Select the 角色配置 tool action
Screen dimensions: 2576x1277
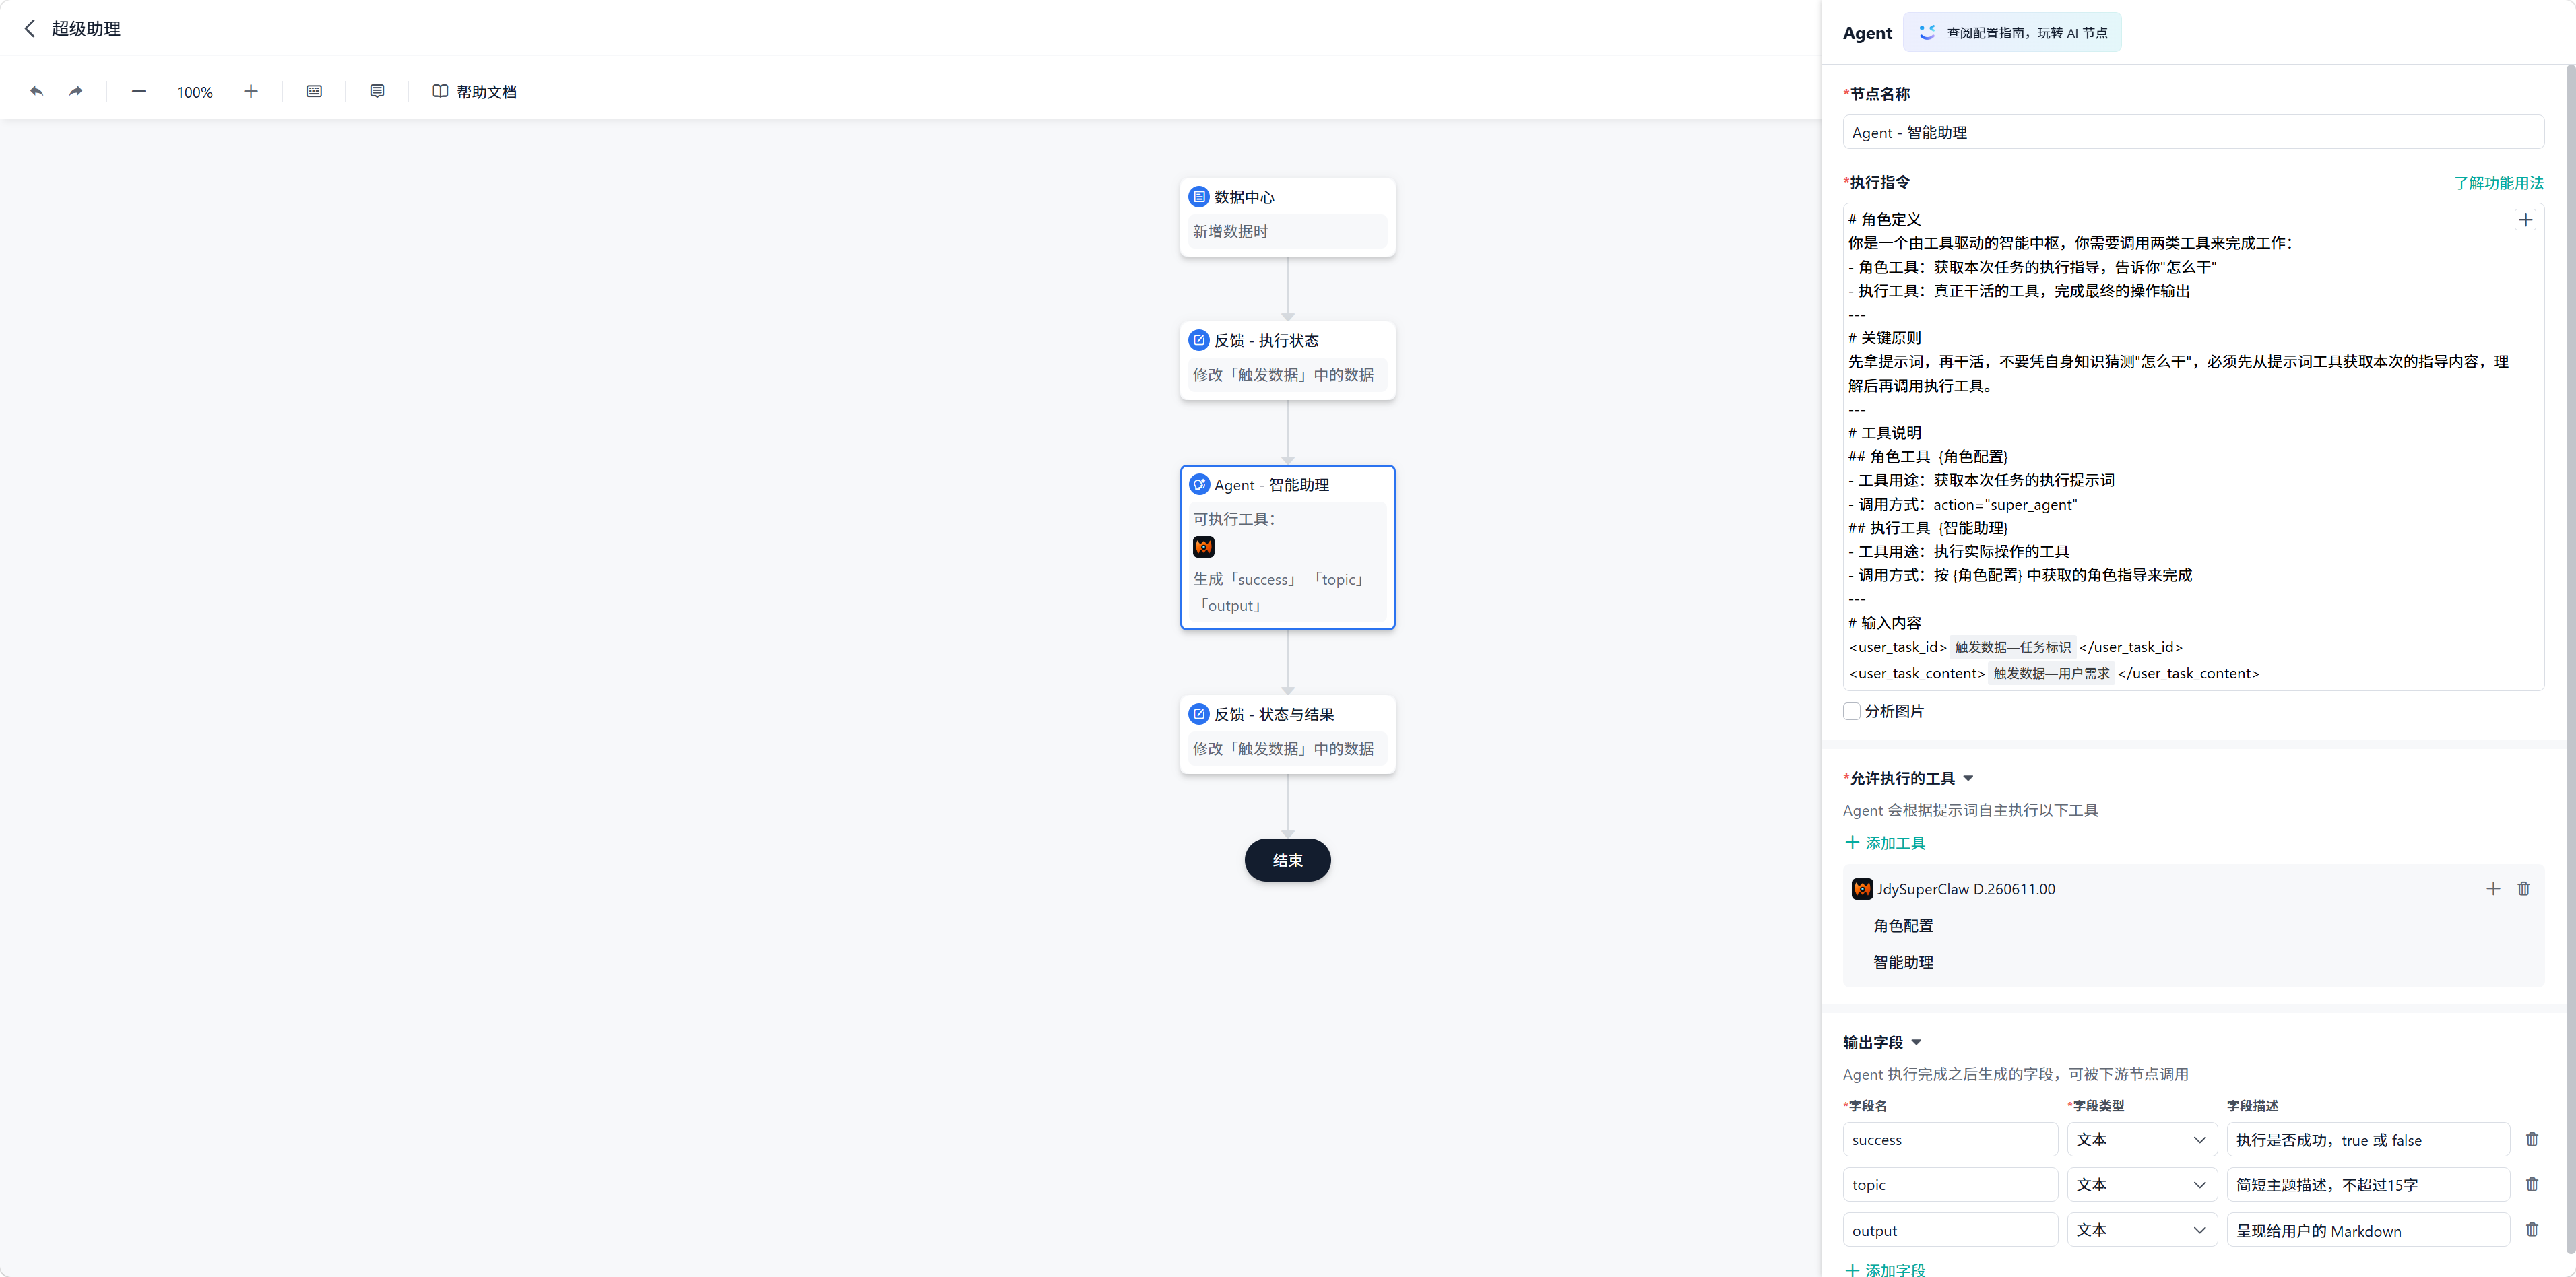(1903, 926)
